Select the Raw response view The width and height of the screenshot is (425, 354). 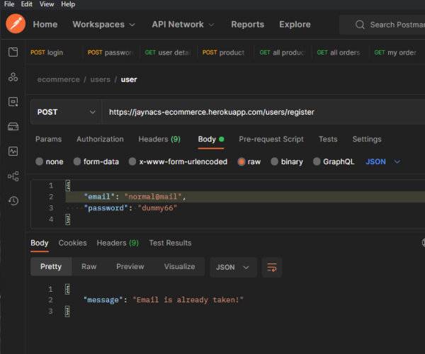click(x=89, y=266)
